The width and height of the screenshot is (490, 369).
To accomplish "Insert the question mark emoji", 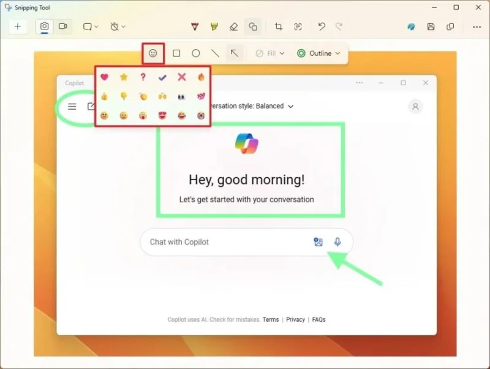I will (x=143, y=77).
